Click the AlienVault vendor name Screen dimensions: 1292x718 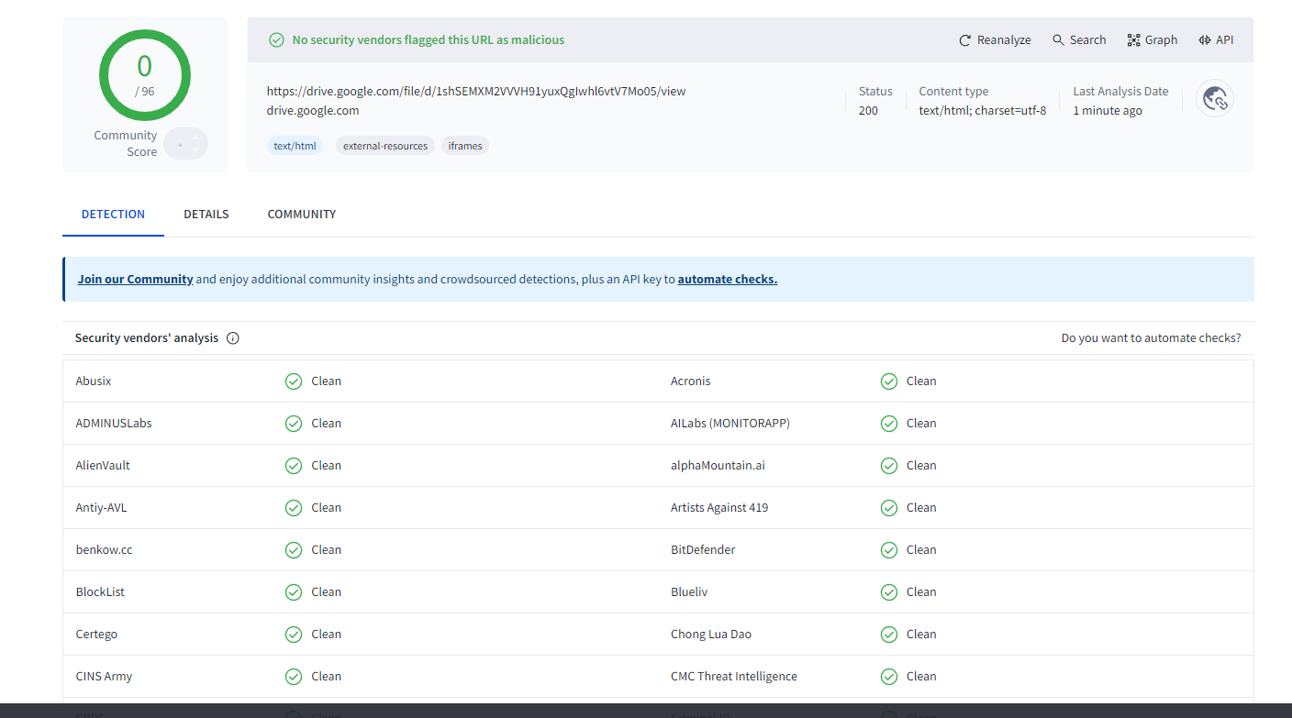pyautogui.click(x=103, y=466)
